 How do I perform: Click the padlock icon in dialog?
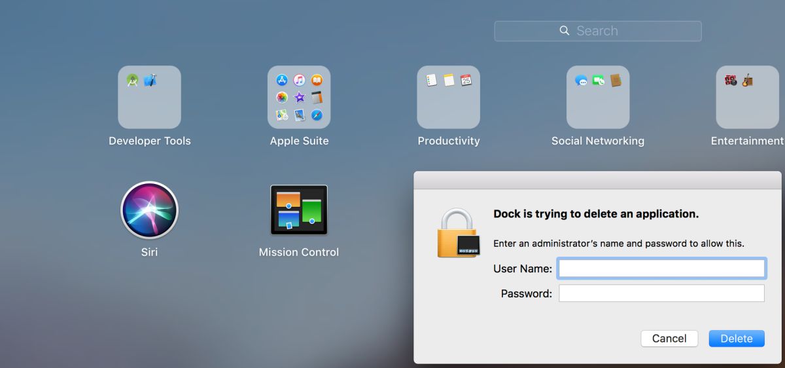(458, 233)
